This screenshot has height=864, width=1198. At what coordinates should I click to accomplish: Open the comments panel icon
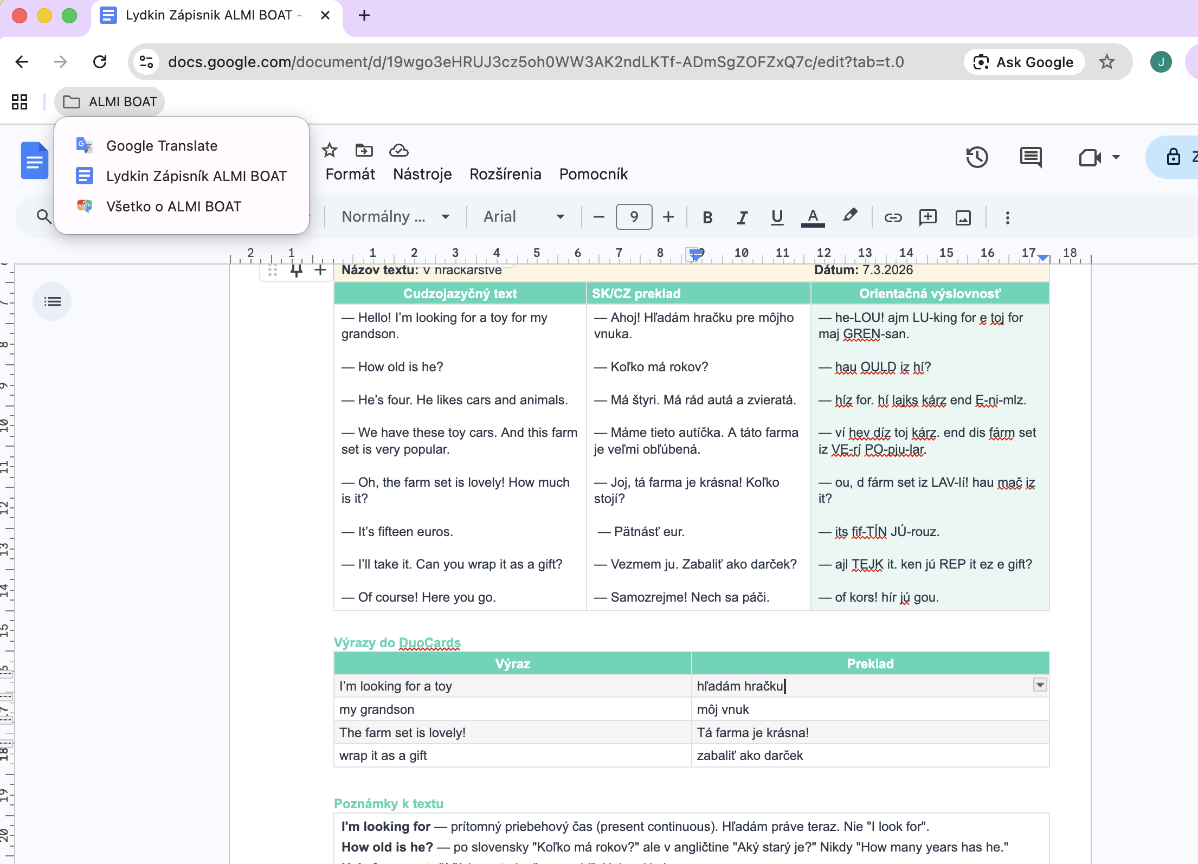pyautogui.click(x=1030, y=158)
